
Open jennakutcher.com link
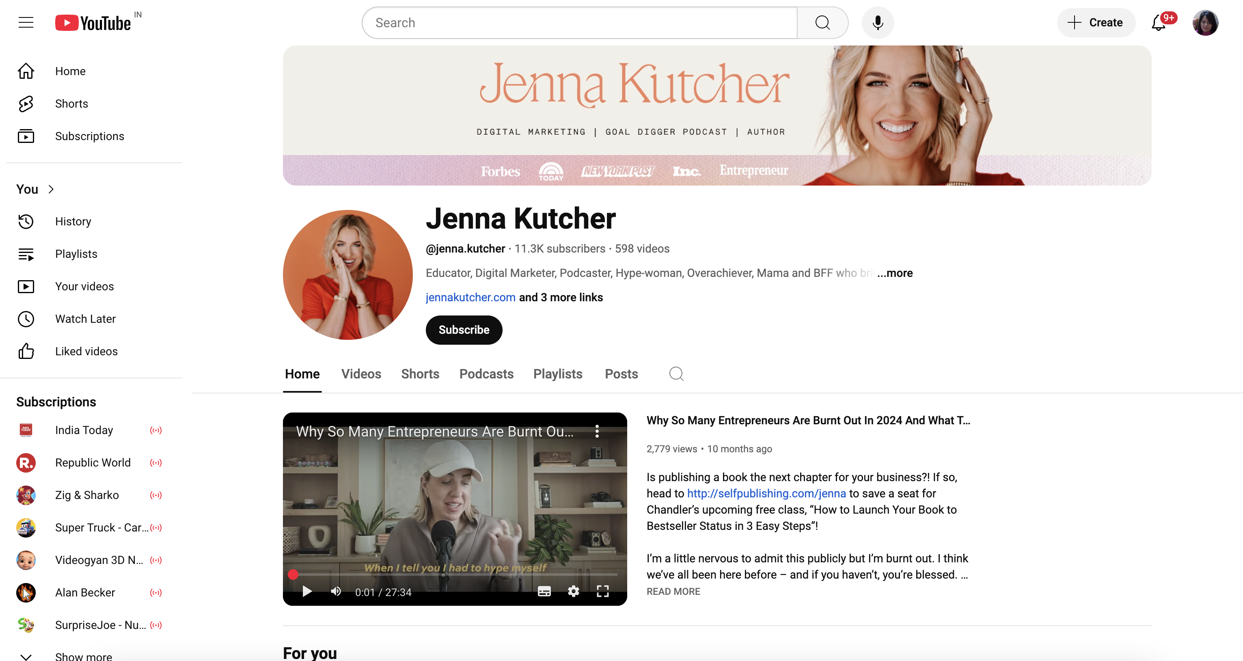pos(470,297)
